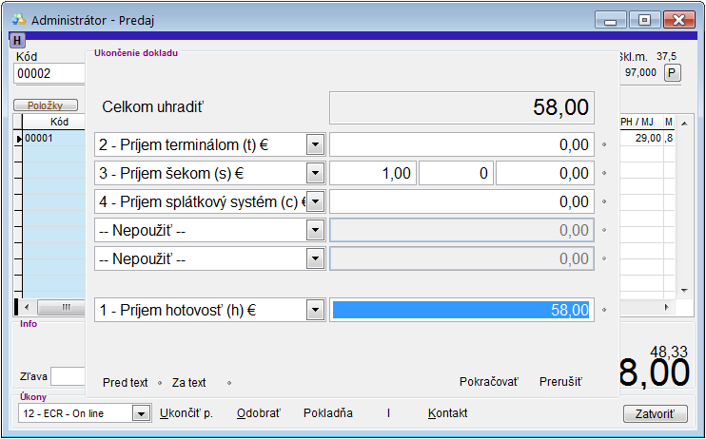Image resolution: width=706 pixels, height=439 pixels.
Task: Expand the Príjem šekom payment type dropdown
Action: pos(315,173)
